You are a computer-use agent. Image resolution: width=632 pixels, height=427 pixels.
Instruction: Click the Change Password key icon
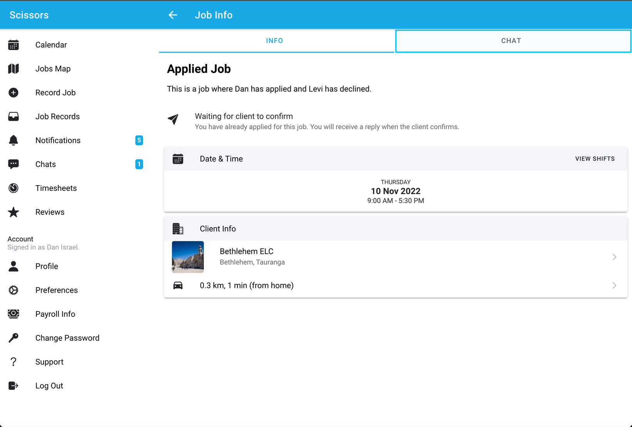(x=13, y=338)
